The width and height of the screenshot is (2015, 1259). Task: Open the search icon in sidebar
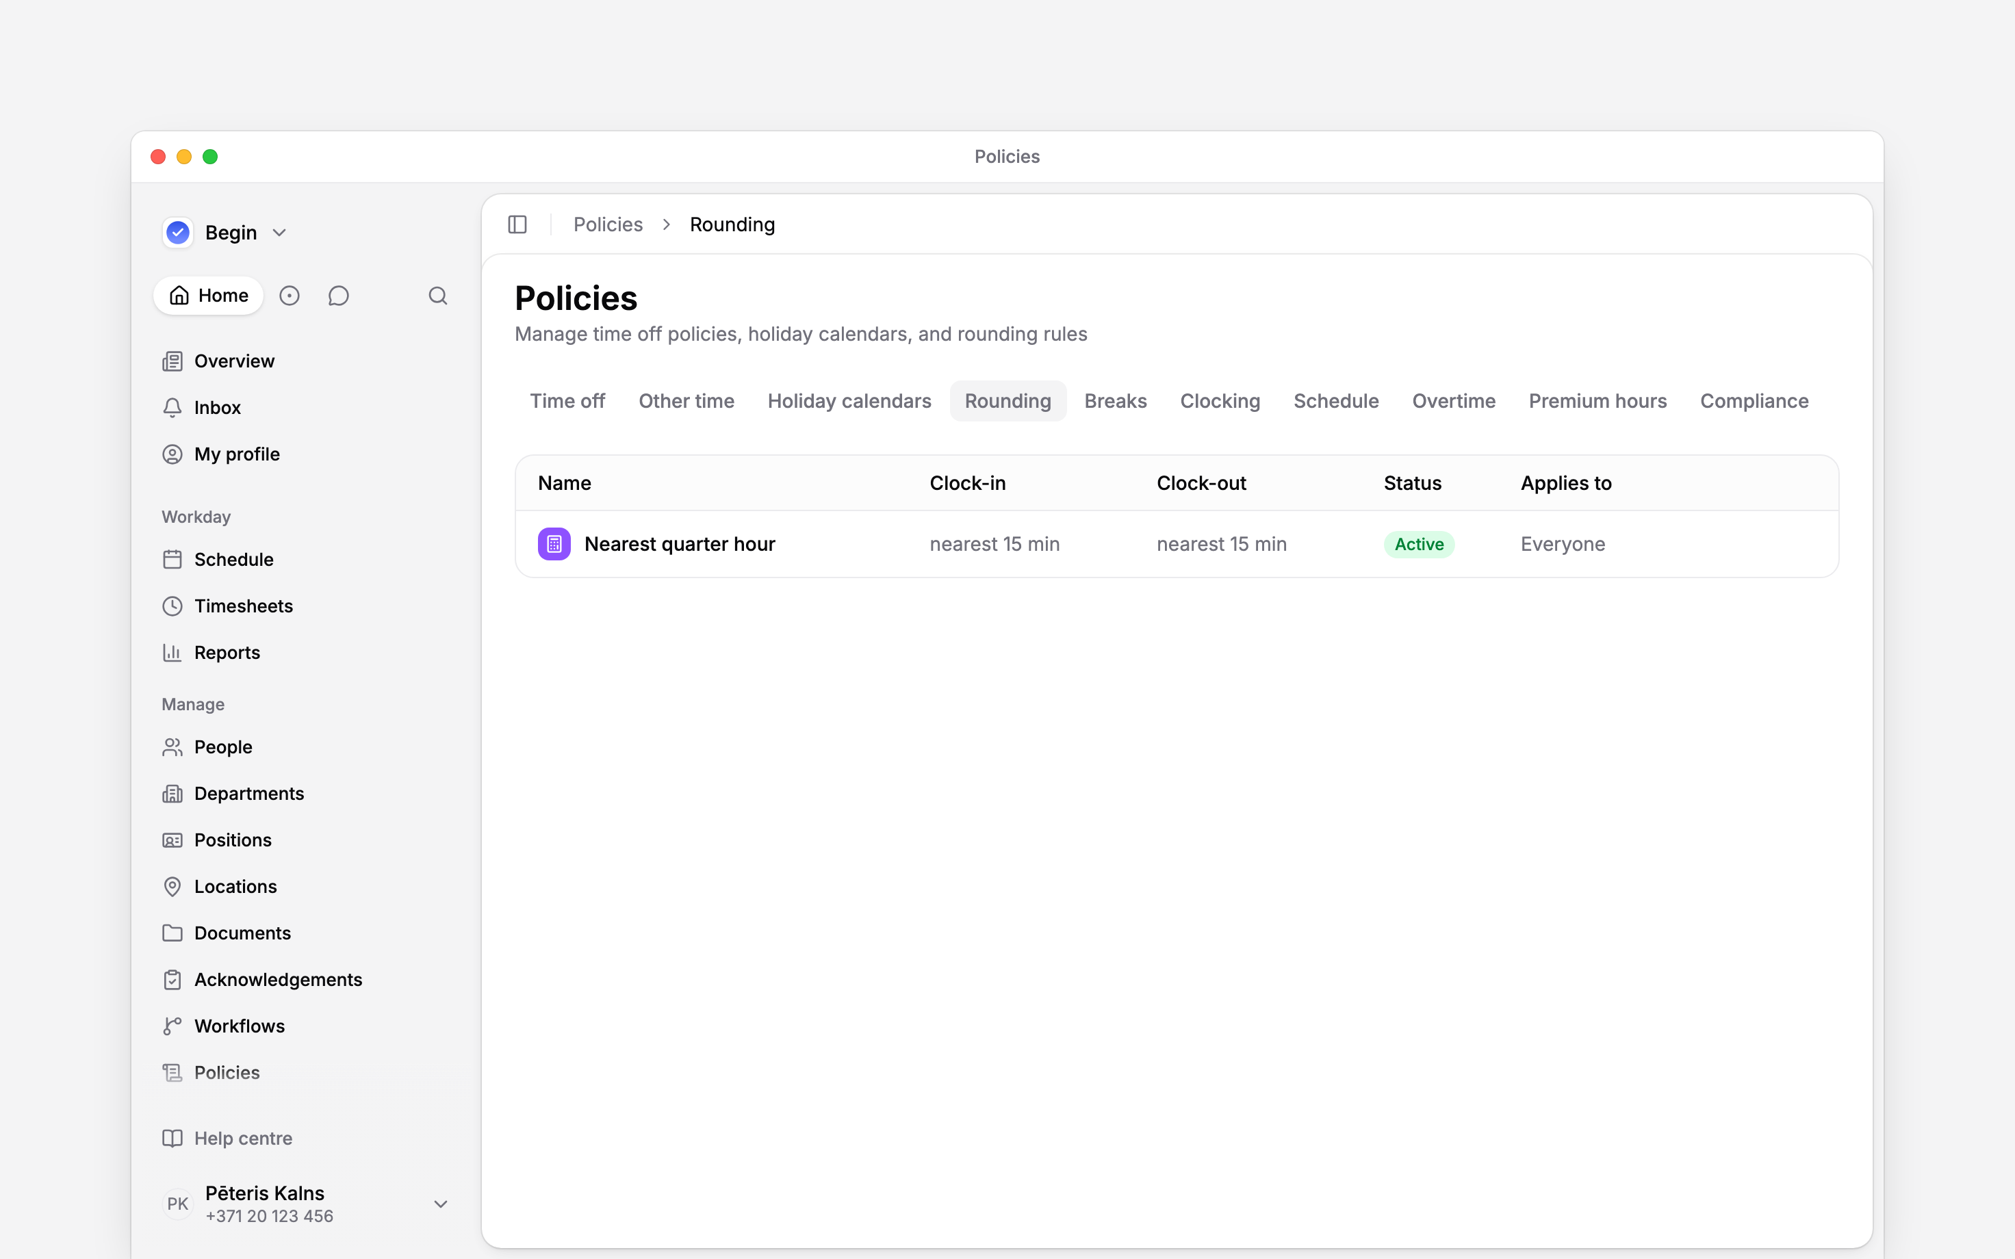[438, 296]
